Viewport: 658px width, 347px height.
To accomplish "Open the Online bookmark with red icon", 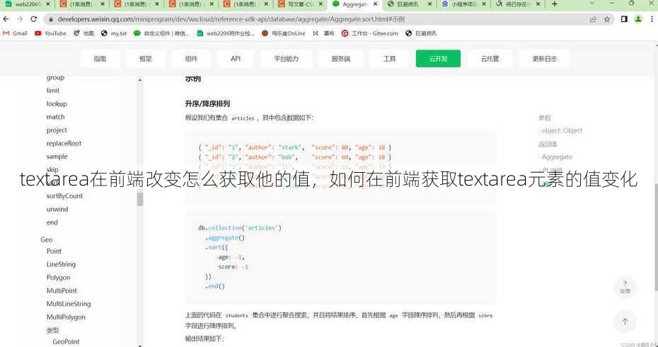I will click(x=283, y=33).
